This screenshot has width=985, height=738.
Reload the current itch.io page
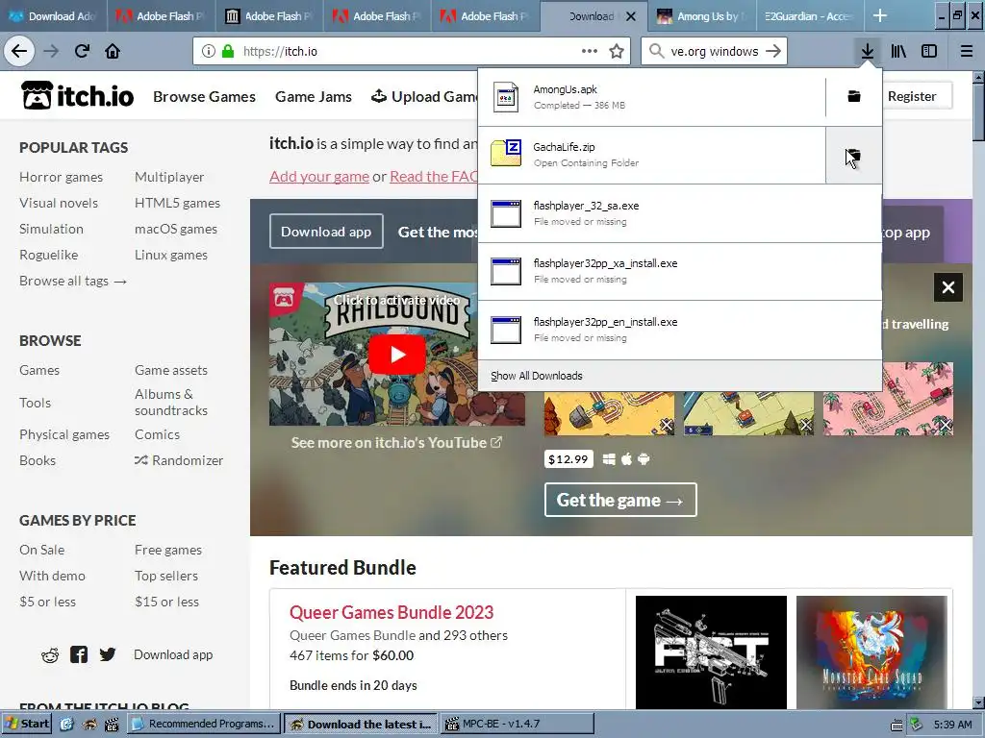(82, 52)
